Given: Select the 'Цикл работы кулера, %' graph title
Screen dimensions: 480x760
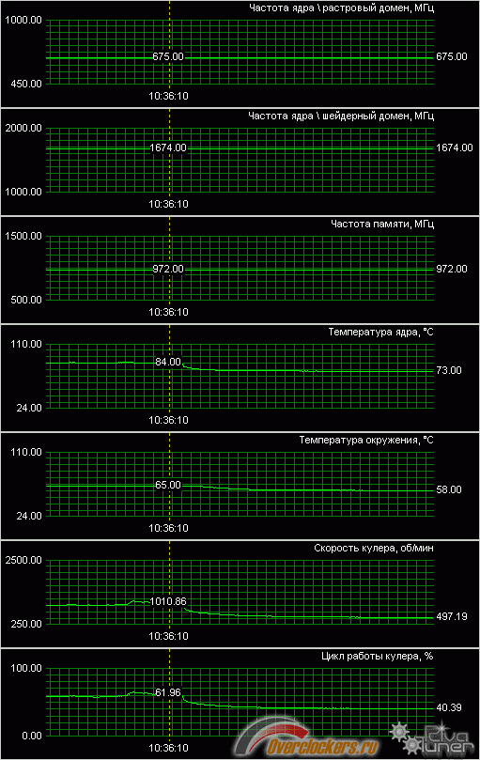Looking at the screenshot, I should tap(378, 657).
